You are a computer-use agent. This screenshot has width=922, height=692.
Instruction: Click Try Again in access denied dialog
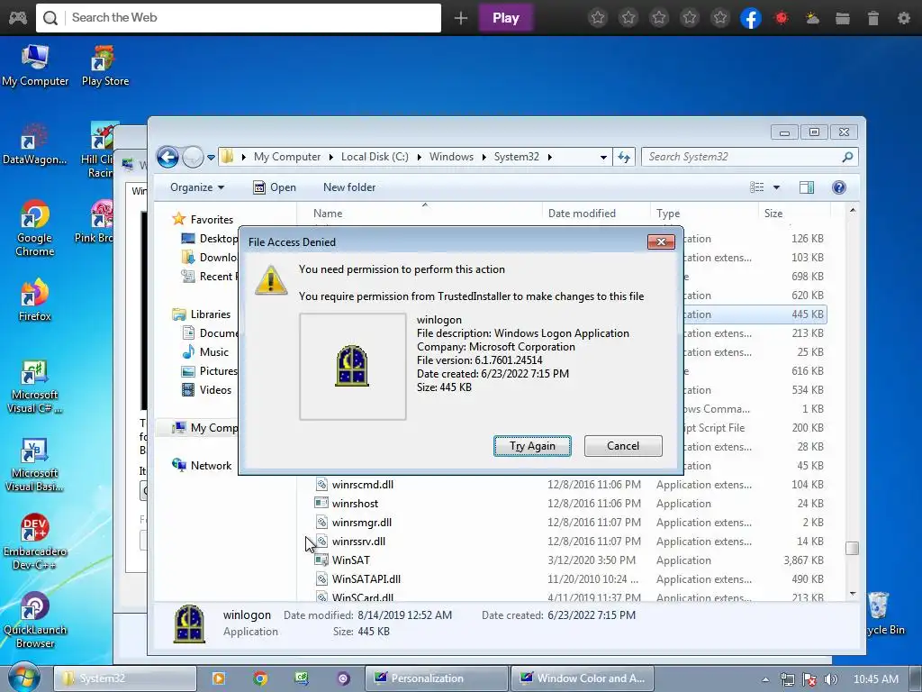tap(532, 446)
